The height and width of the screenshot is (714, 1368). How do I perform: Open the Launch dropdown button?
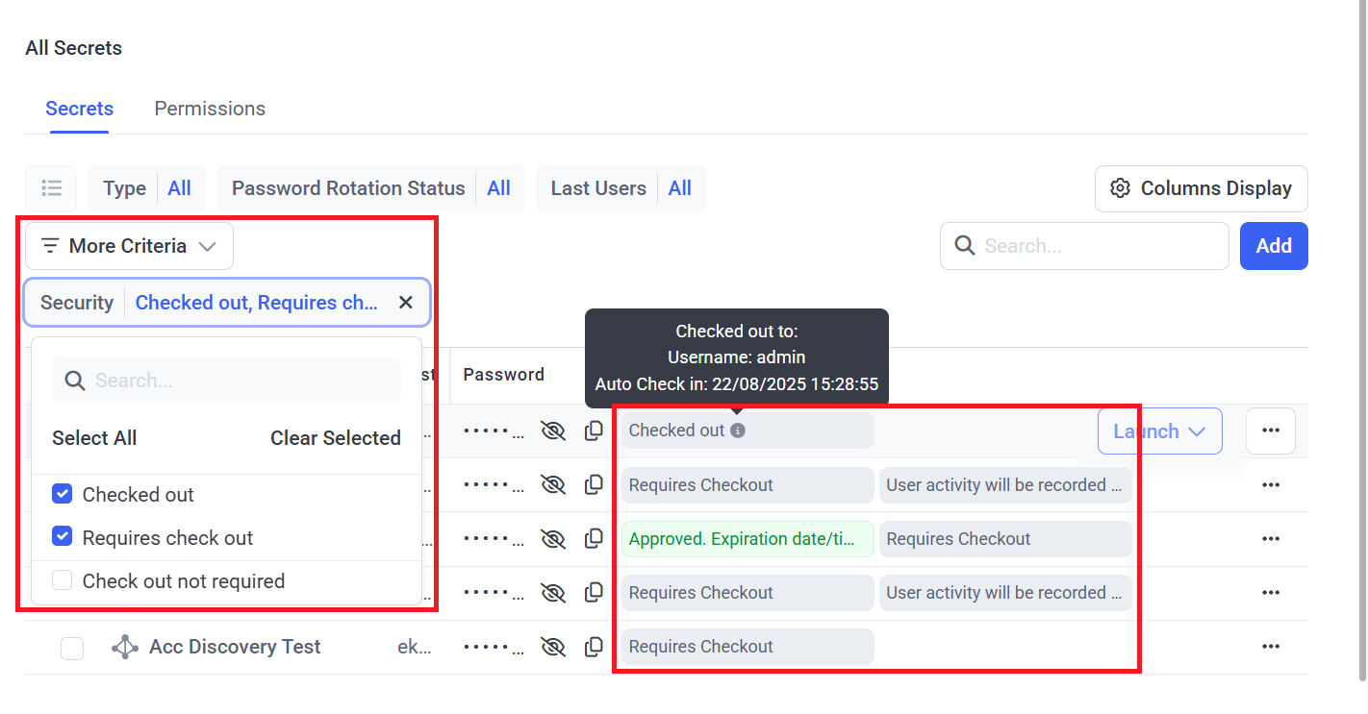[x=1159, y=431]
